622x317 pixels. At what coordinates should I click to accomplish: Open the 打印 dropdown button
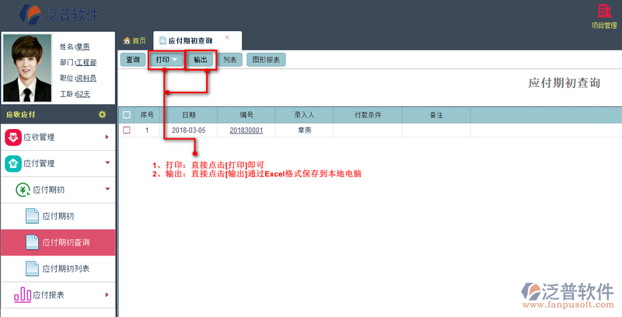tap(167, 59)
